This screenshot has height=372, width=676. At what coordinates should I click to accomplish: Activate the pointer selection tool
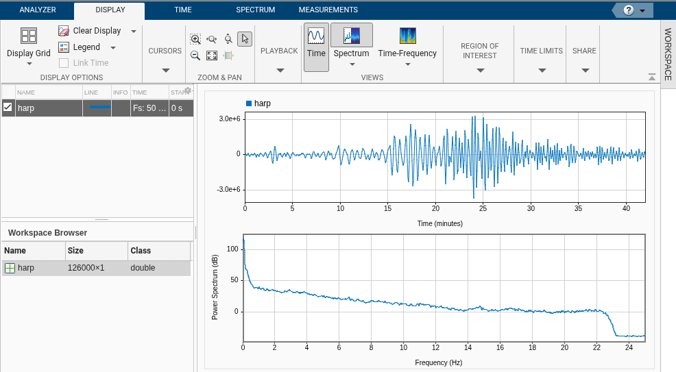tap(245, 40)
